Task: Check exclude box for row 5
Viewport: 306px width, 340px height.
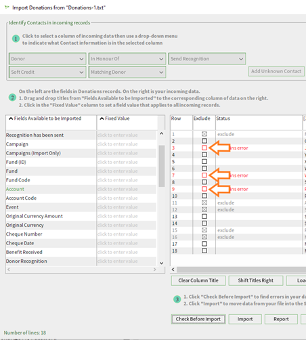Action: (x=204, y=161)
